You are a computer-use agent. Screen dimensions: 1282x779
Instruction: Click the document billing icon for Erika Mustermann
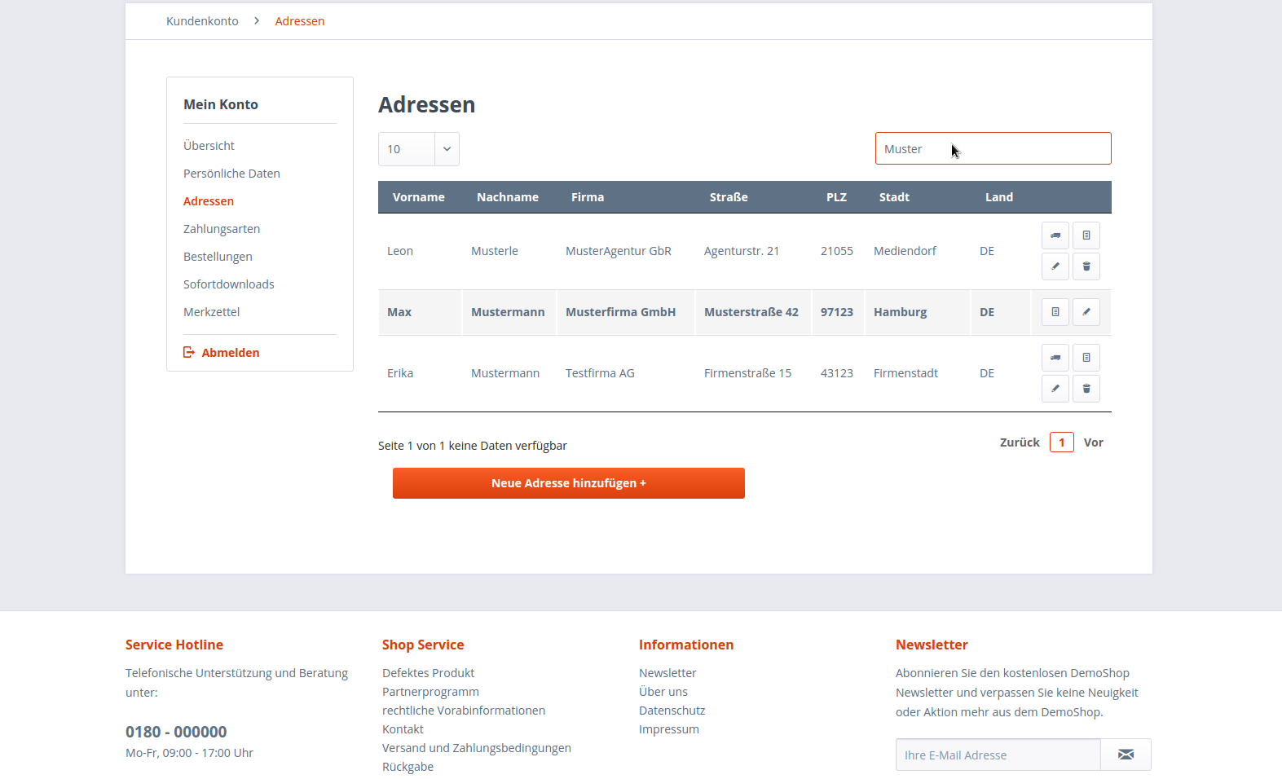[1086, 358]
